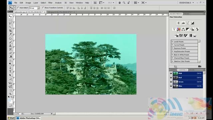Add a Black & White adjustment

pos(188,29)
